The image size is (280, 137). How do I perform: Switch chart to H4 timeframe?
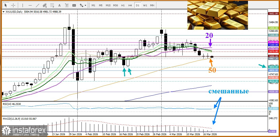130,5
